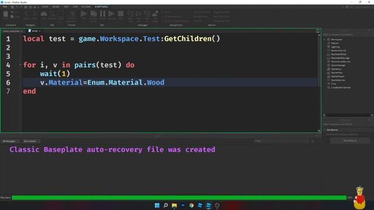Open the All Contexts dropdown in Output

31,141
